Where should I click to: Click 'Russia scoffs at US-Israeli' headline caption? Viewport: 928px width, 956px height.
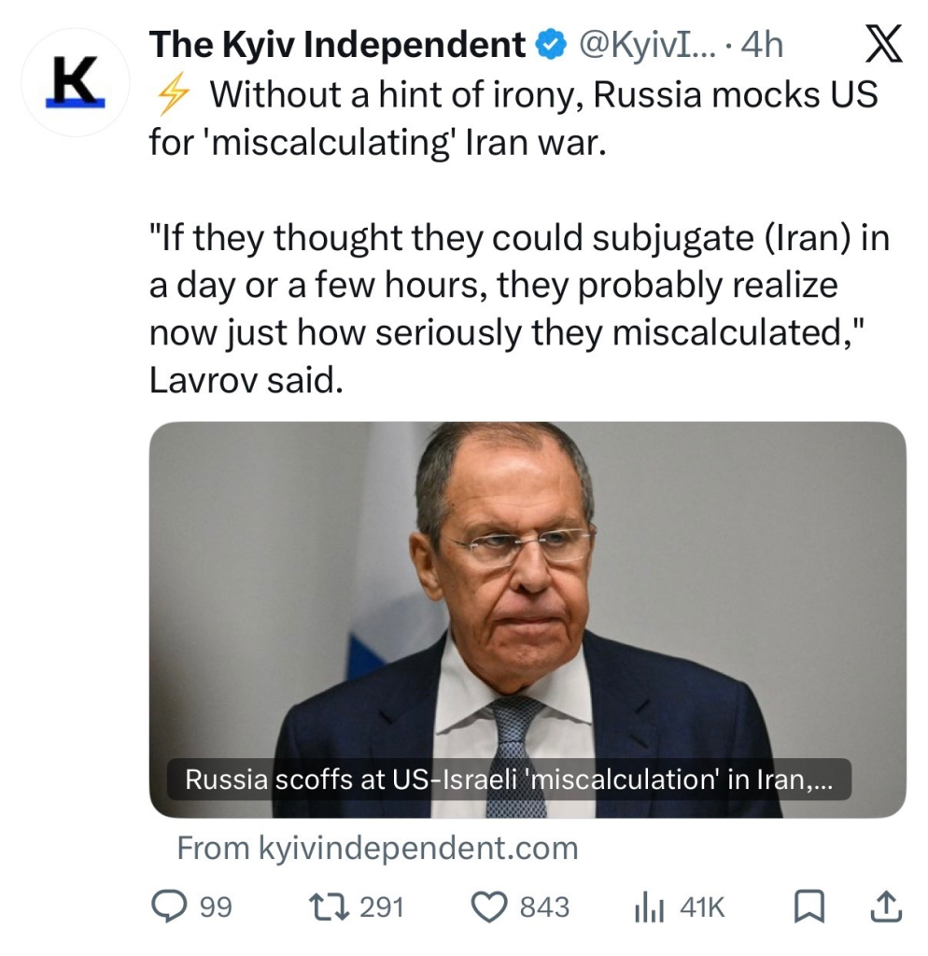pyautogui.click(x=508, y=780)
